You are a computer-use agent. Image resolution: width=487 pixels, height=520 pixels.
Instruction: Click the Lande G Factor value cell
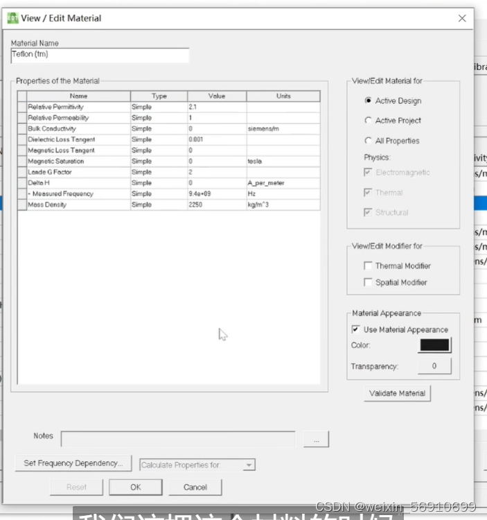217,172
